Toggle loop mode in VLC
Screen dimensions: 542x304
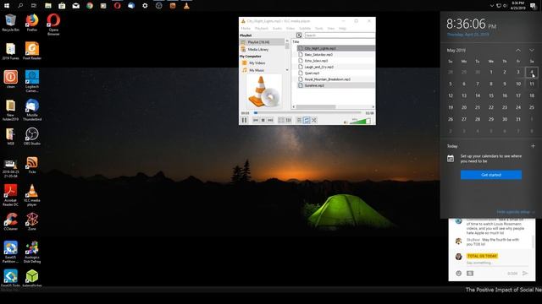click(307, 120)
